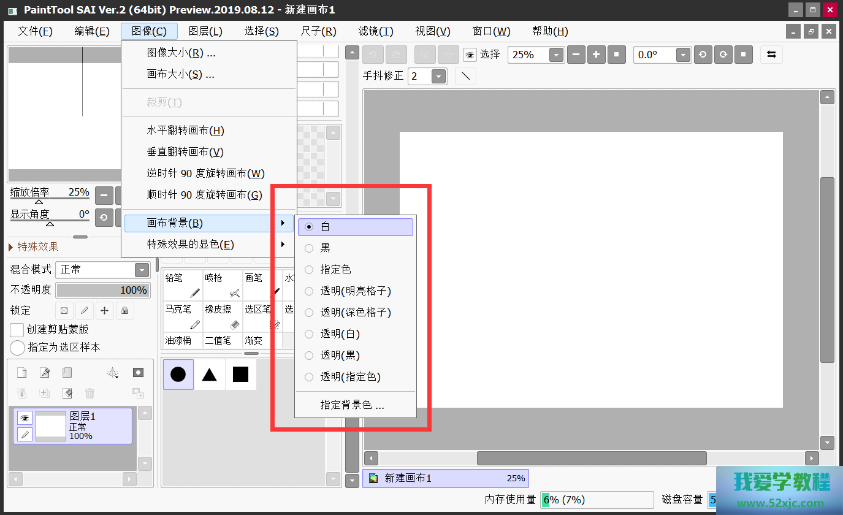
Task: Click the zoom in plus button in toolbar
Action: click(596, 55)
